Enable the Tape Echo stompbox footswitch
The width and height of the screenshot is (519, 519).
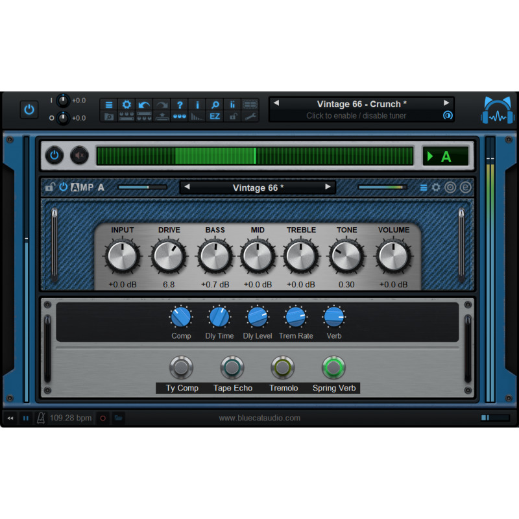tap(232, 367)
